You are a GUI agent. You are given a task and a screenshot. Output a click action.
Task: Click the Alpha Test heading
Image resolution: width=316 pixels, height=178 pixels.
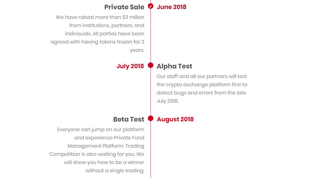pyautogui.click(x=174, y=66)
